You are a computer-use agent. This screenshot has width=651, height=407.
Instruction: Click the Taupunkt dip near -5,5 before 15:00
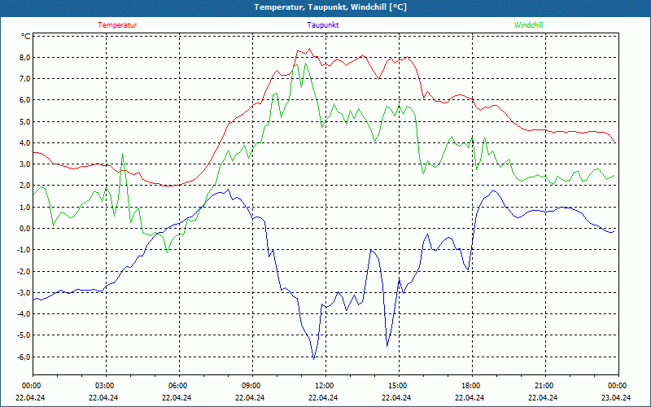(x=387, y=346)
